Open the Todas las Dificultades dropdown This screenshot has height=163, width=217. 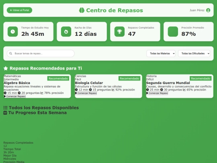(x=194, y=54)
